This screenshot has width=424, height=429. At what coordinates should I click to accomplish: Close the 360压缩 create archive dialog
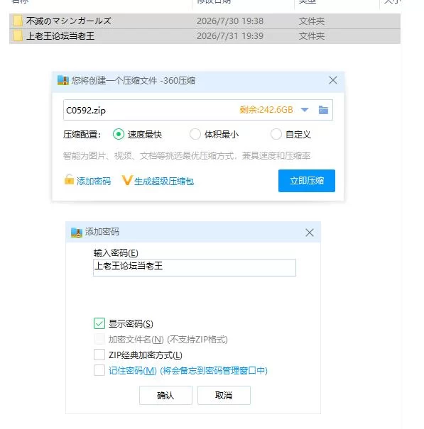pyautogui.click(x=333, y=80)
